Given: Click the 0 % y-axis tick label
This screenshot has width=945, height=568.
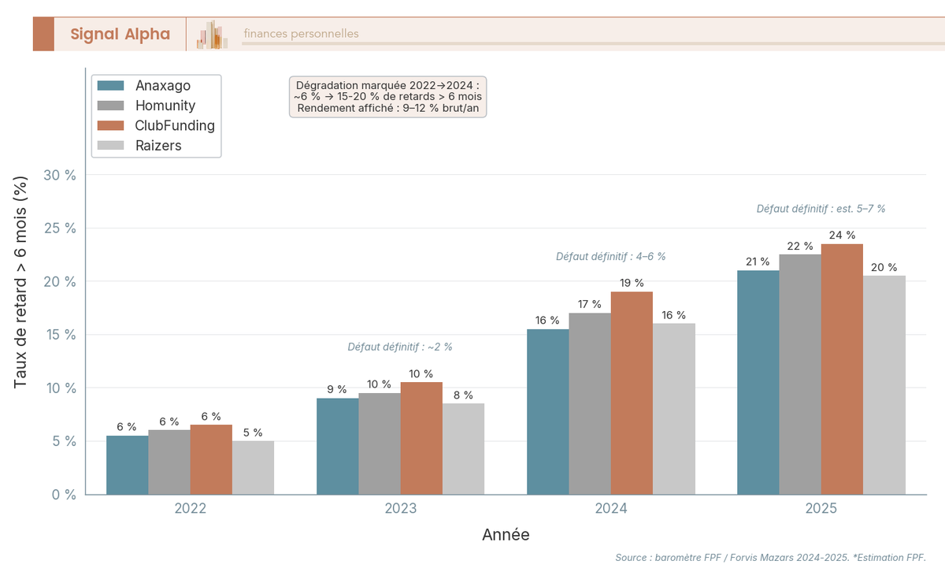Looking at the screenshot, I should tap(62, 495).
